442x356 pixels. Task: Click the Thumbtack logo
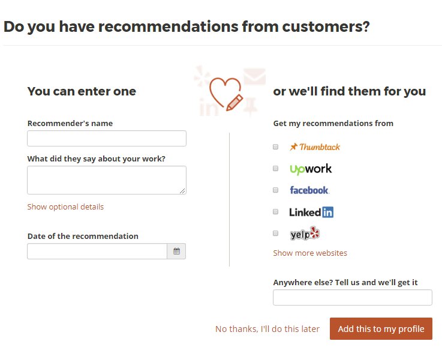pyautogui.click(x=314, y=147)
